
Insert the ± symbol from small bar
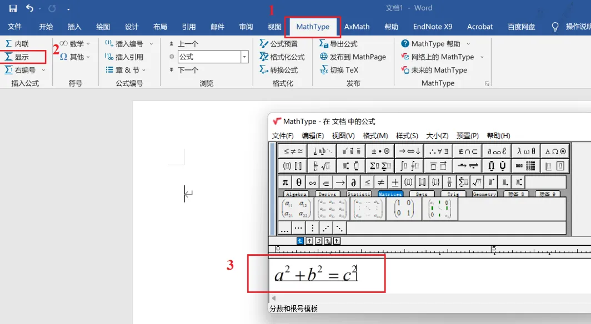[x=394, y=183]
